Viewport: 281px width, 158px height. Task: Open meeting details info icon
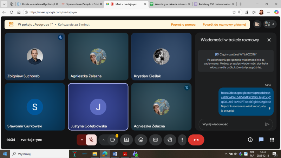(250, 139)
